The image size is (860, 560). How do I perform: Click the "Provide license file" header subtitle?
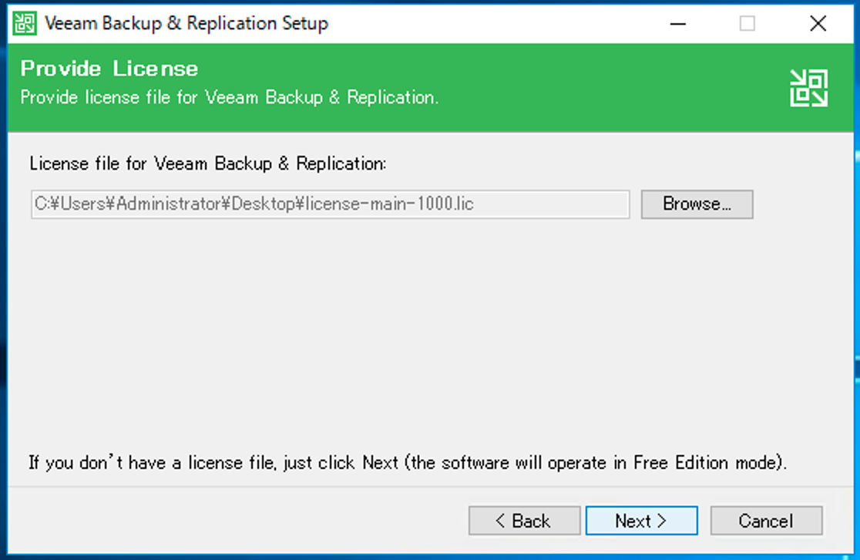coord(230,98)
